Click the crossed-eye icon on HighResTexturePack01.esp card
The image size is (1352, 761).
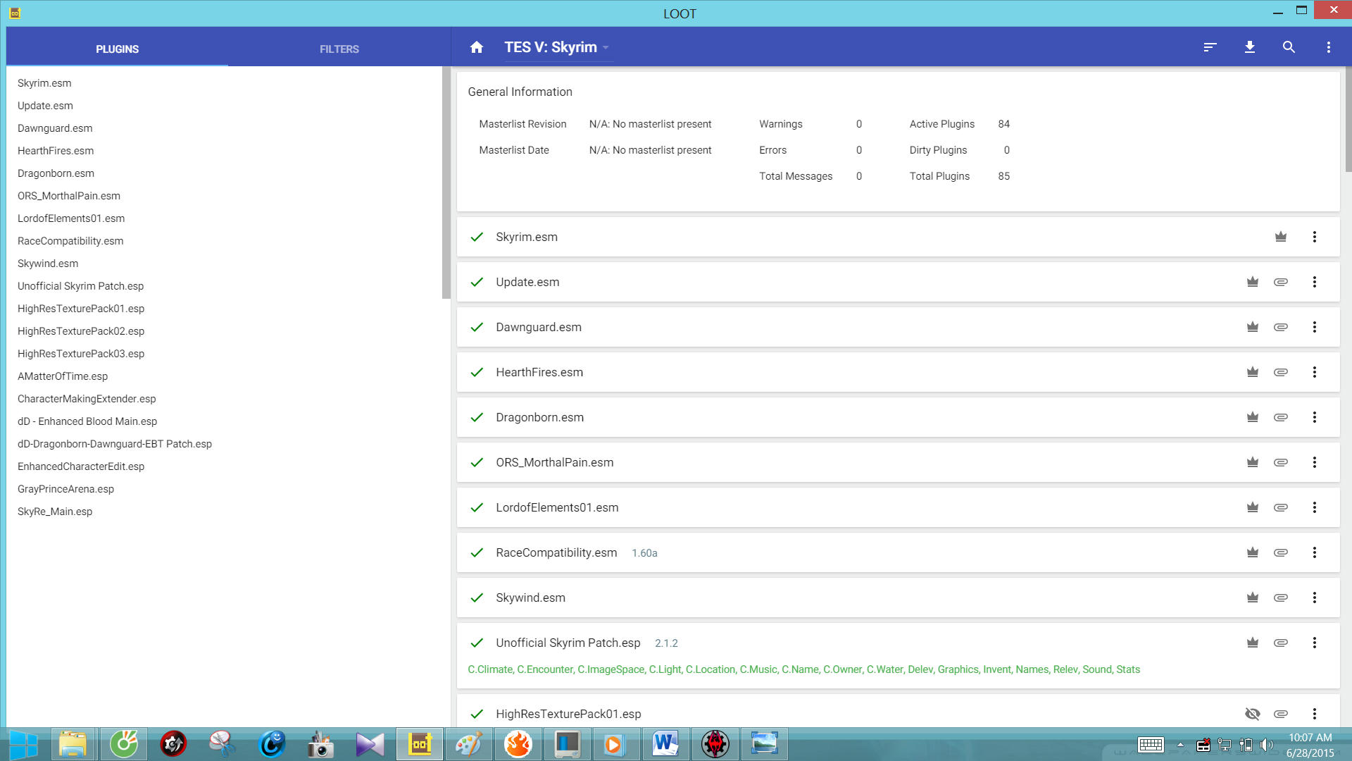1253,714
